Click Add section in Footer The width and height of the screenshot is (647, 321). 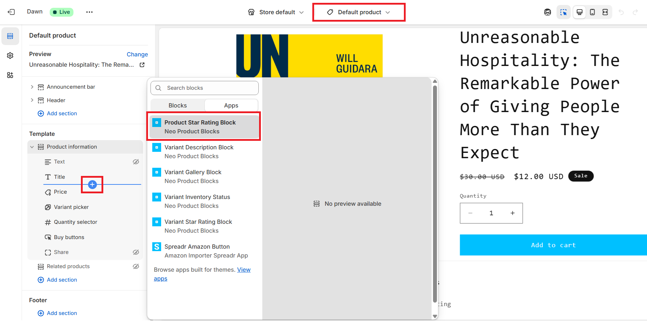pyautogui.click(x=57, y=313)
